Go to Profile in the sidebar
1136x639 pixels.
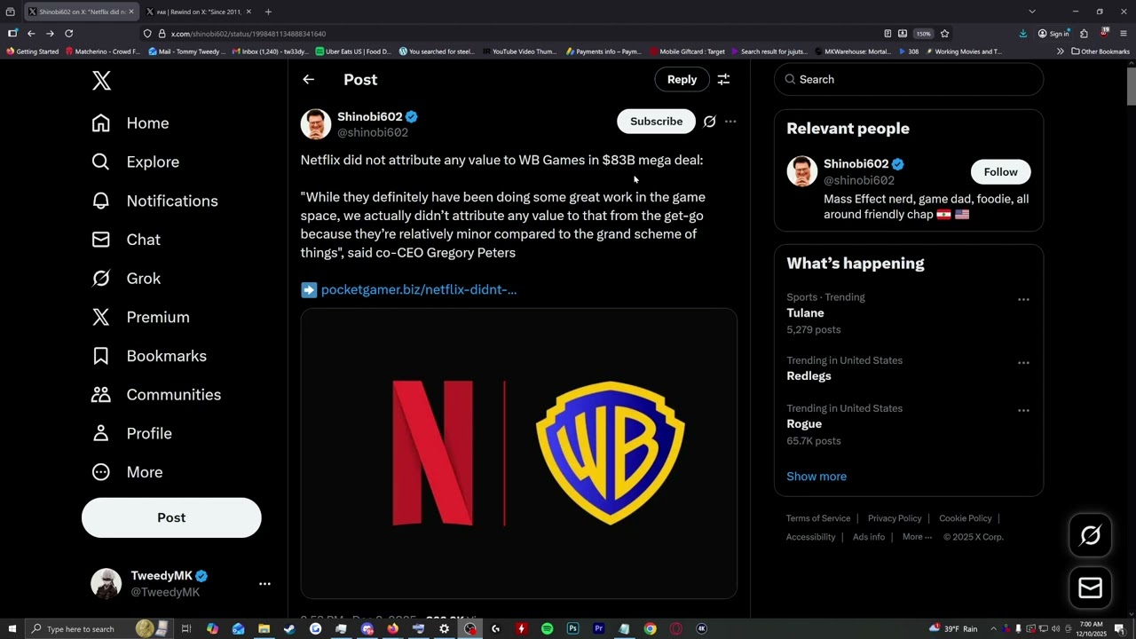(x=131, y=433)
